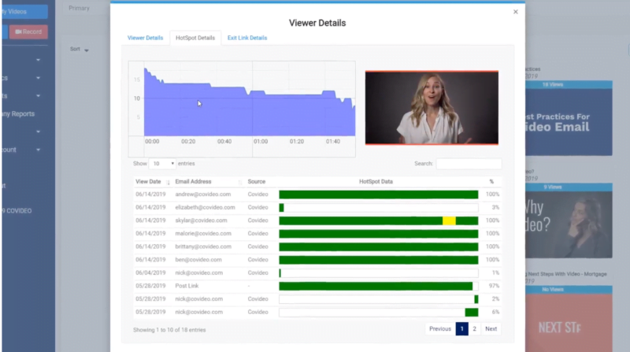Viewport: 630px width, 352px height.
Task: Switch to the Viewer Details tab
Action: 146,38
